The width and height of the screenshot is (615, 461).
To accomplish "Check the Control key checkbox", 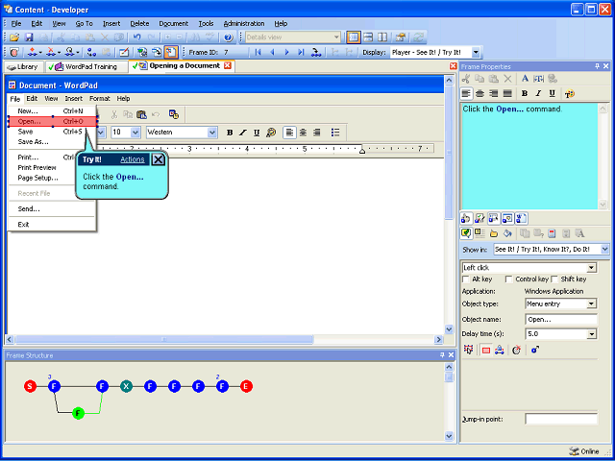I will click(x=508, y=279).
